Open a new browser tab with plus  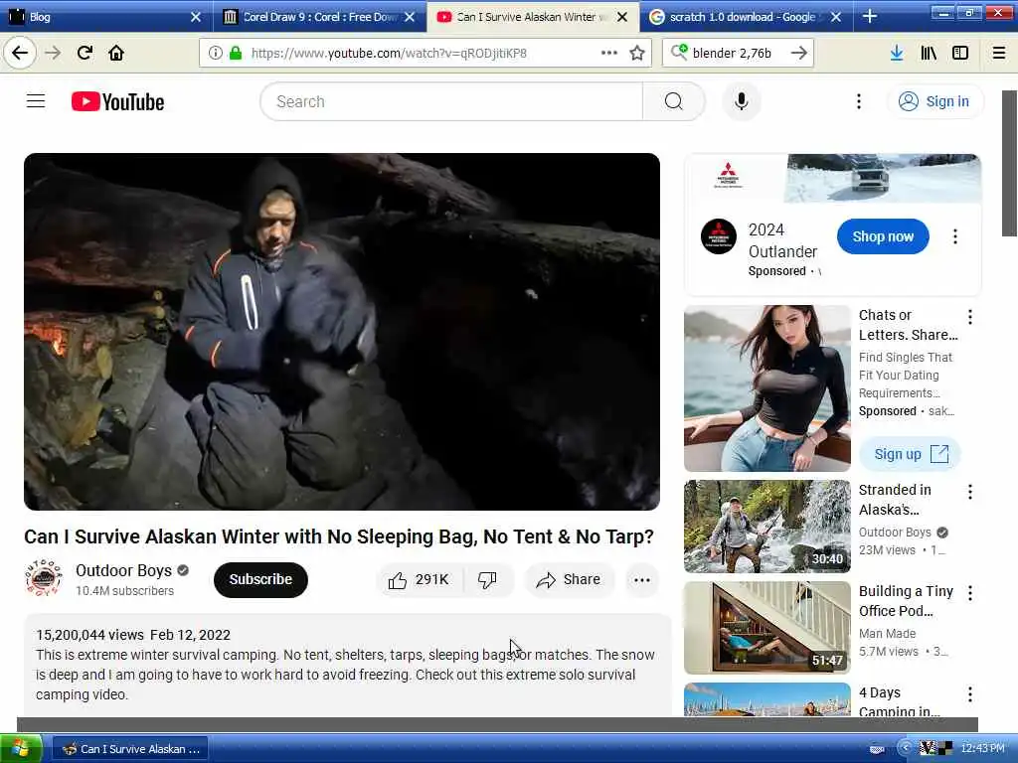(870, 16)
